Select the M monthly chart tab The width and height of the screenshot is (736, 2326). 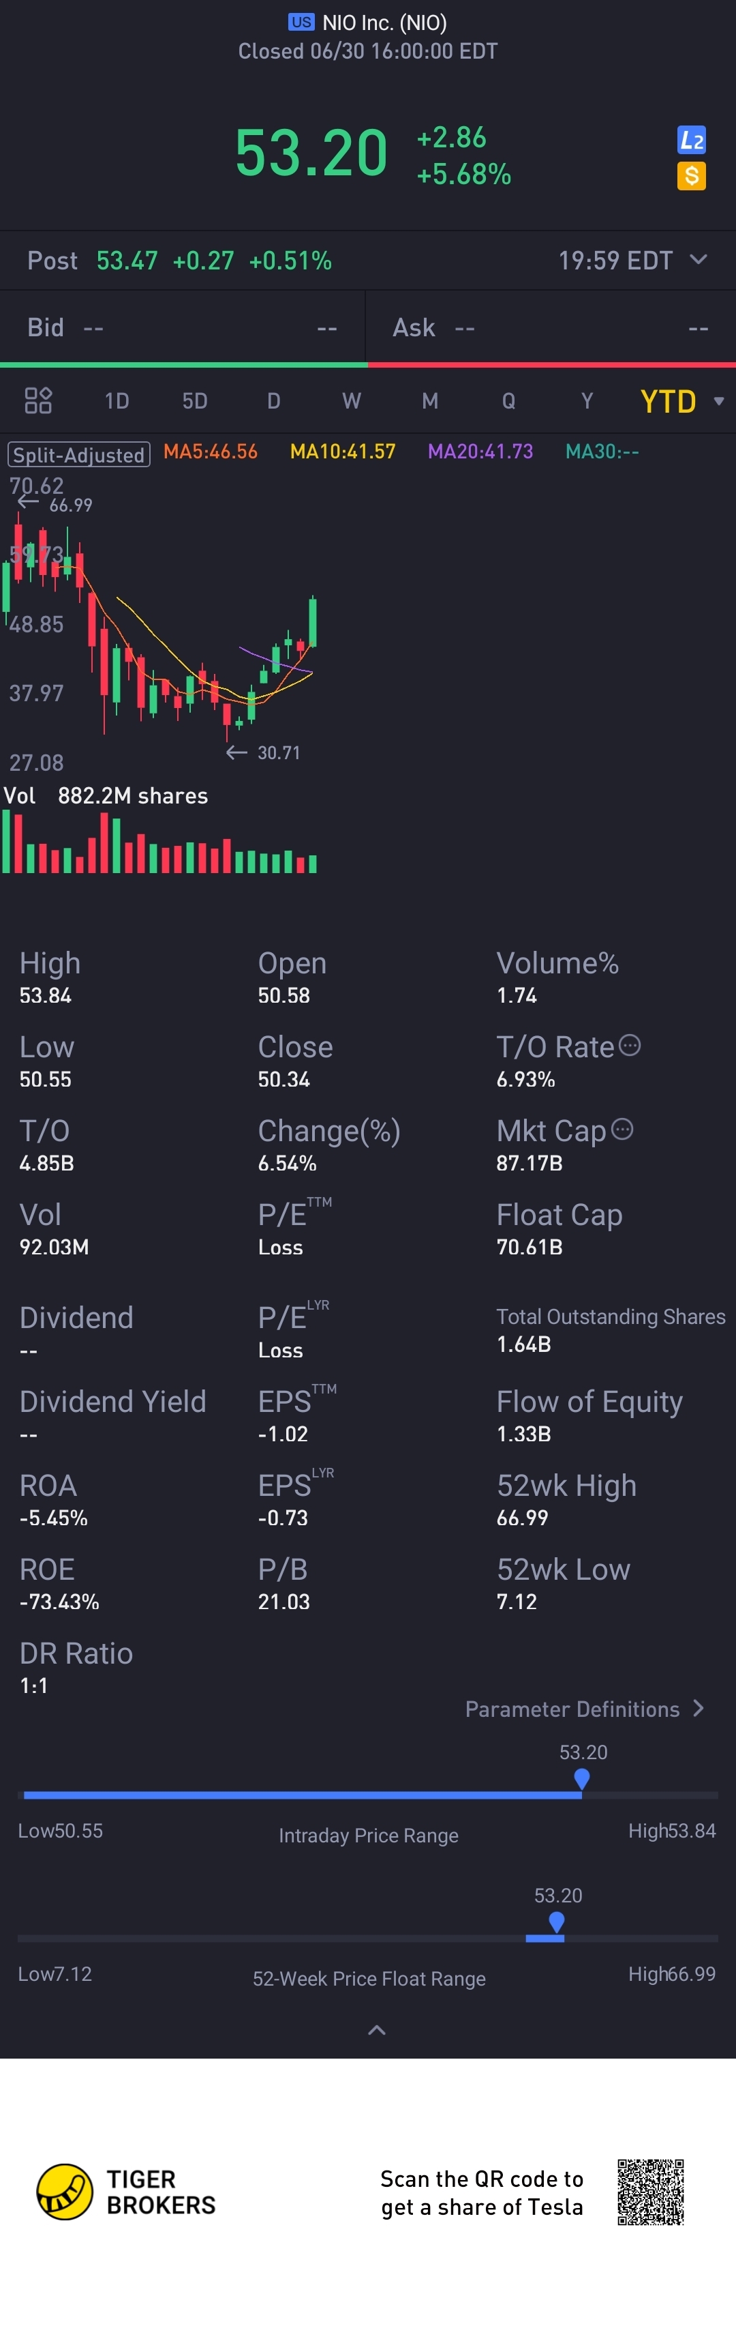pyautogui.click(x=430, y=401)
